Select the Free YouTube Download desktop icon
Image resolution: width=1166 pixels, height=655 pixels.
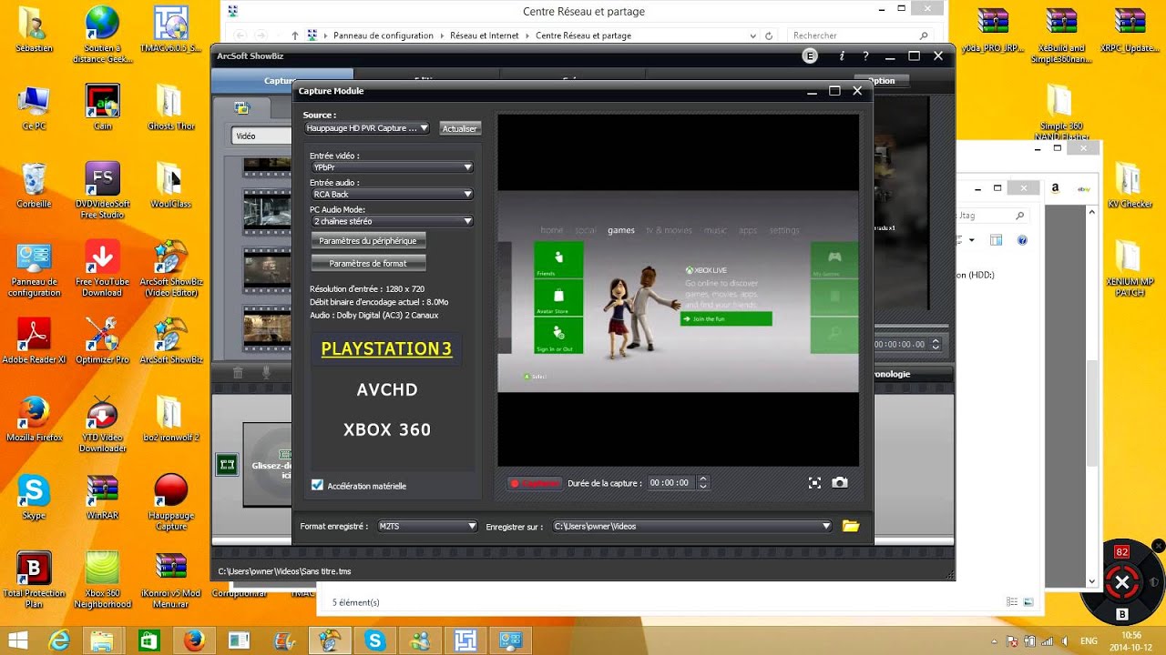coord(102,268)
